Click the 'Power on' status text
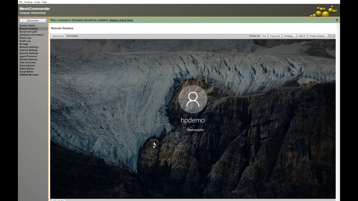 255,36
